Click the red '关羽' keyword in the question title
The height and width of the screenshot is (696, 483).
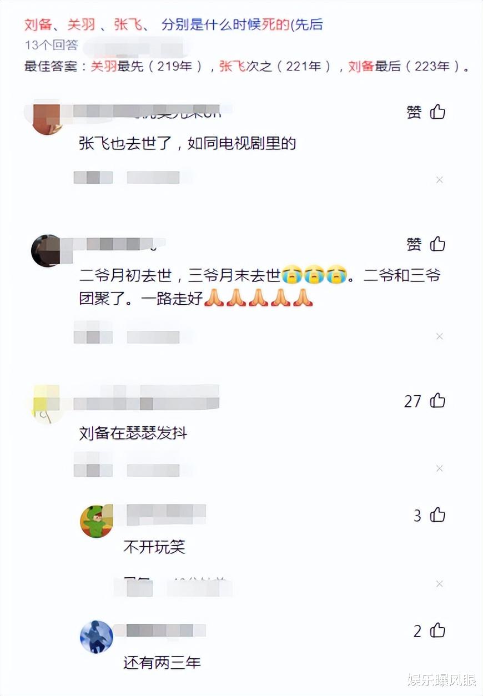82,24
